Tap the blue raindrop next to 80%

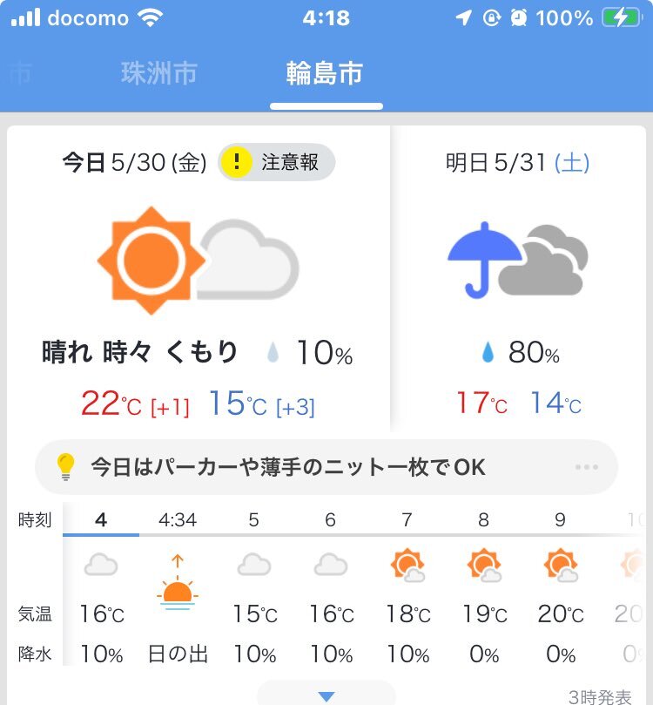pyautogui.click(x=488, y=352)
